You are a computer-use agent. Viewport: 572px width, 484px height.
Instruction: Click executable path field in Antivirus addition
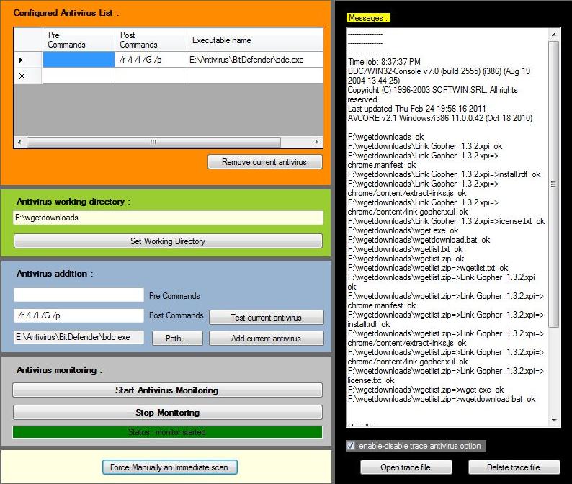(79, 337)
